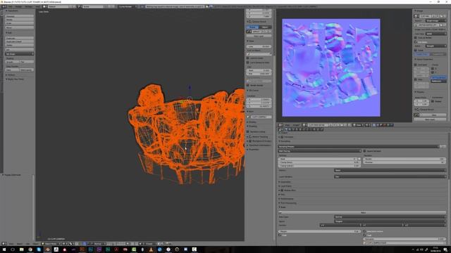Screen dimensions: 451x253
Task: Toggle Square Samples checkbox
Action: tap(364, 151)
